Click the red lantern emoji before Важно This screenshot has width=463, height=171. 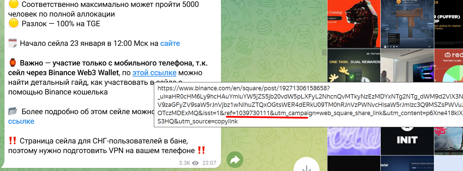(x=13, y=63)
